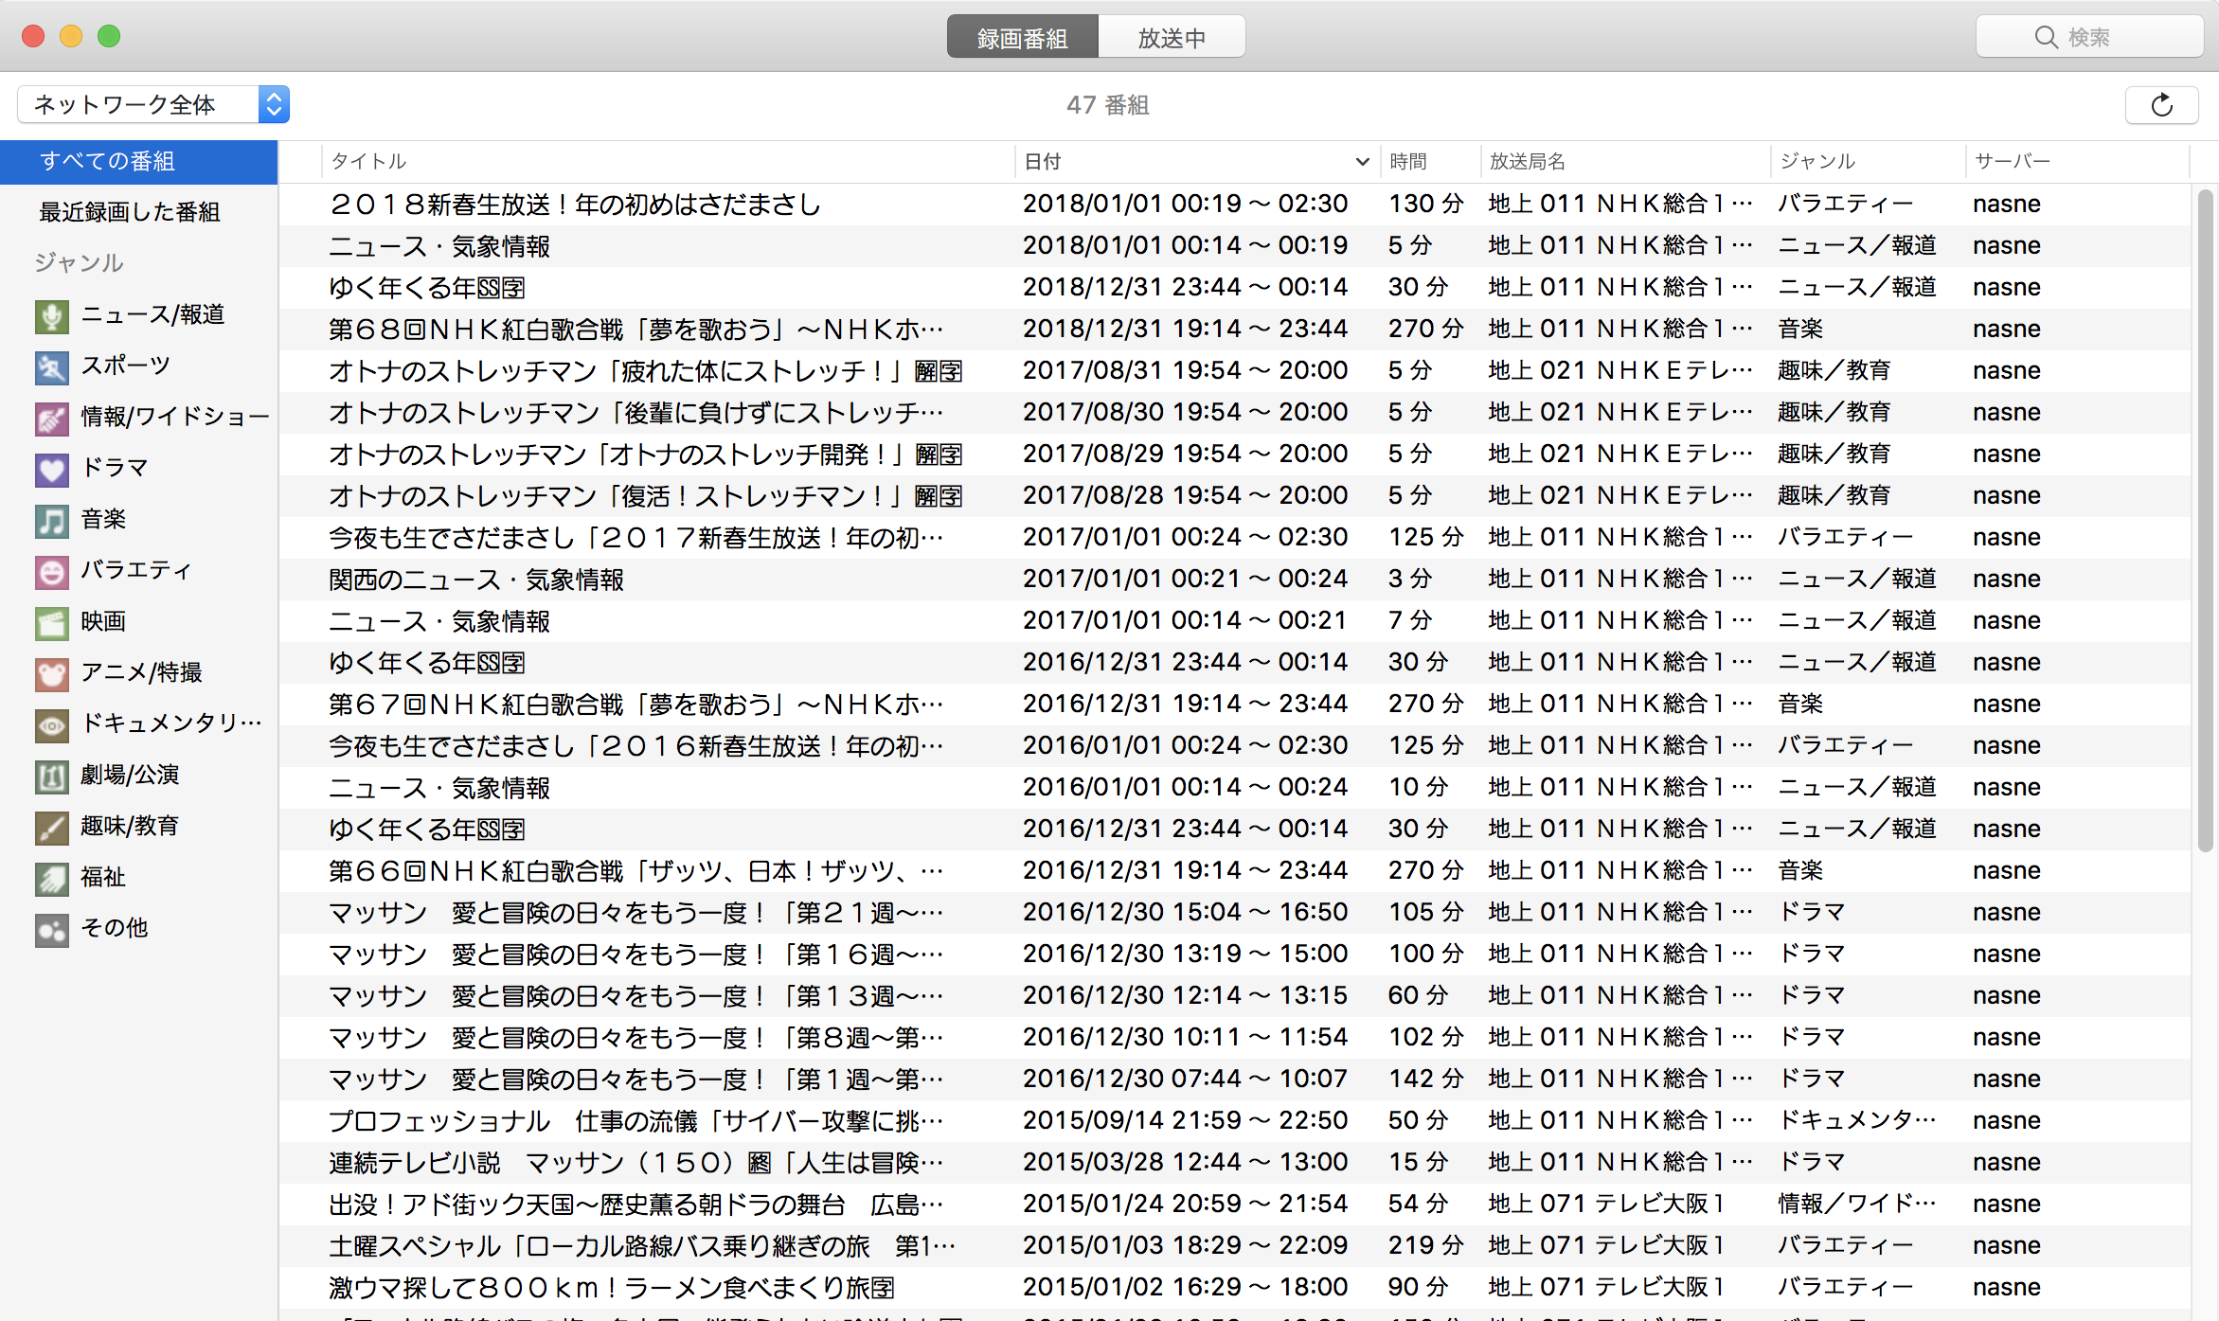Click the ドラマ heart icon

point(52,470)
